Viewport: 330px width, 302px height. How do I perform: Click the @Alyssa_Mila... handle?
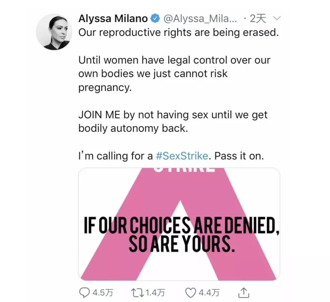200,19
